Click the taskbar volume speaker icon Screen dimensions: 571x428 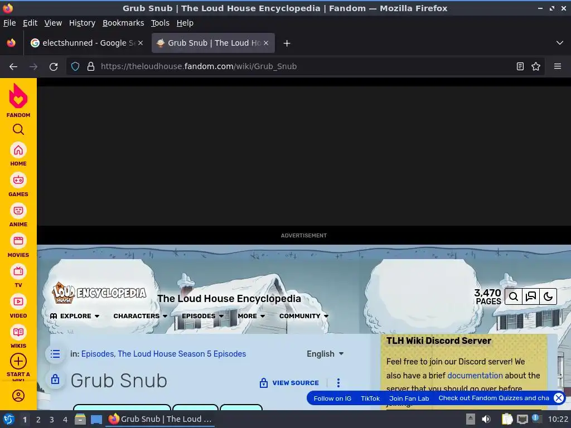click(486, 419)
